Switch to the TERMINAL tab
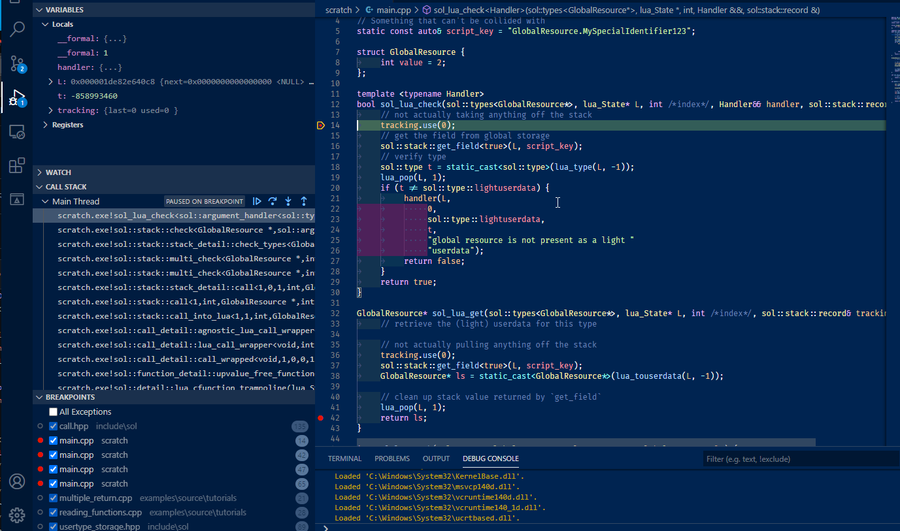Screen dimensions: 900x531 click(x=344, y=459)
